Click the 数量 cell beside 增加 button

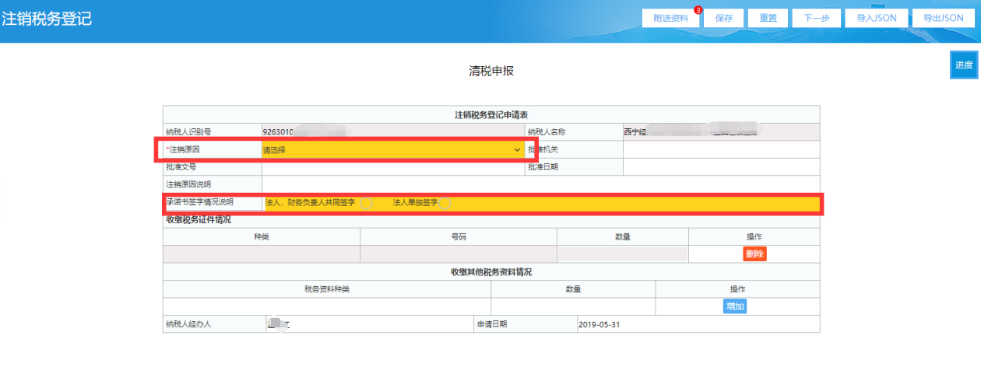(574, 306)
